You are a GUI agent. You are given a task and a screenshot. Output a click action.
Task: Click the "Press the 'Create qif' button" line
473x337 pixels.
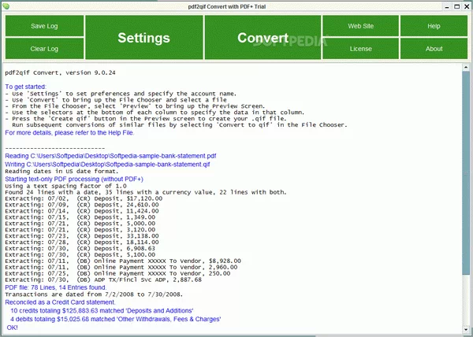click(146, 119)
